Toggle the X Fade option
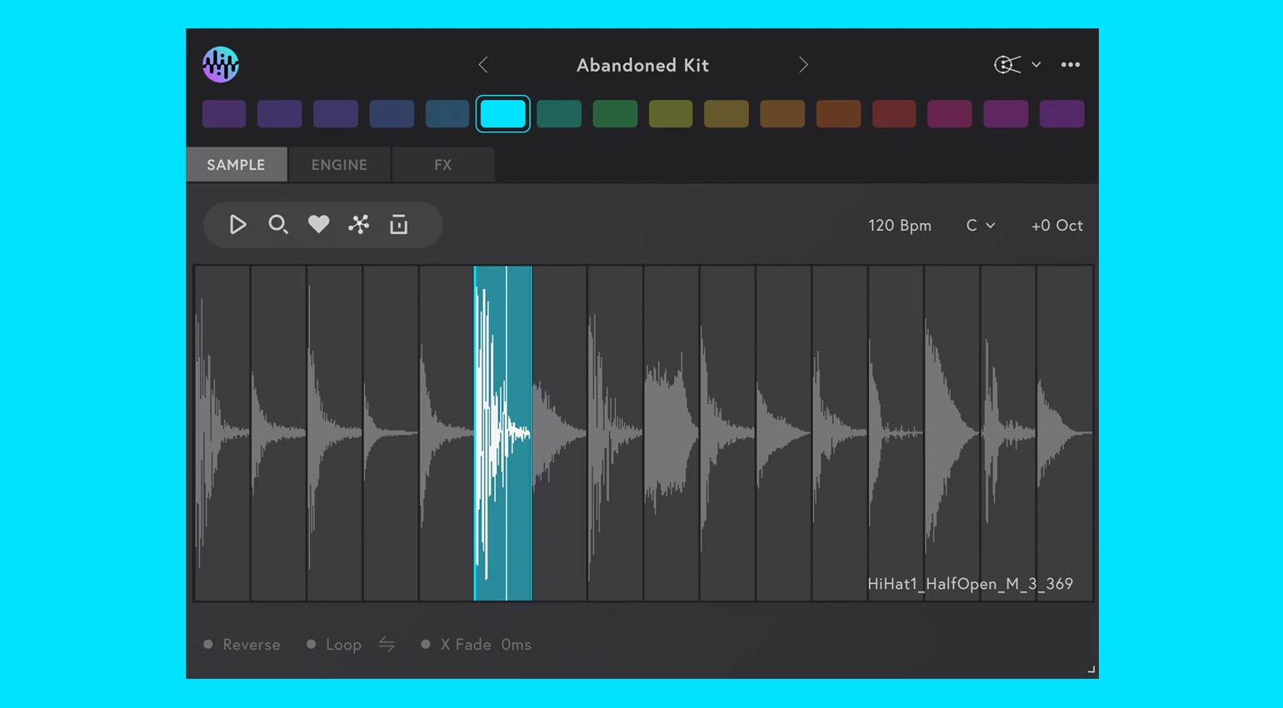The width and height of the screenshot is (1283, 708). (456, 645)
